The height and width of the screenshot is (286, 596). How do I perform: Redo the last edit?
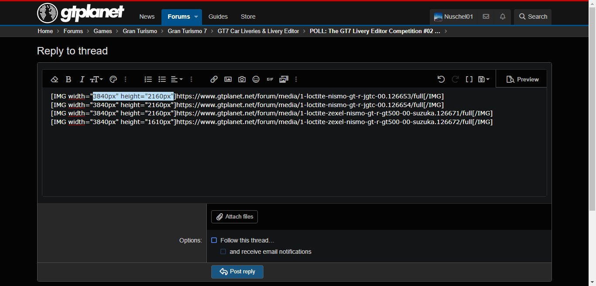tap(455, 79)
